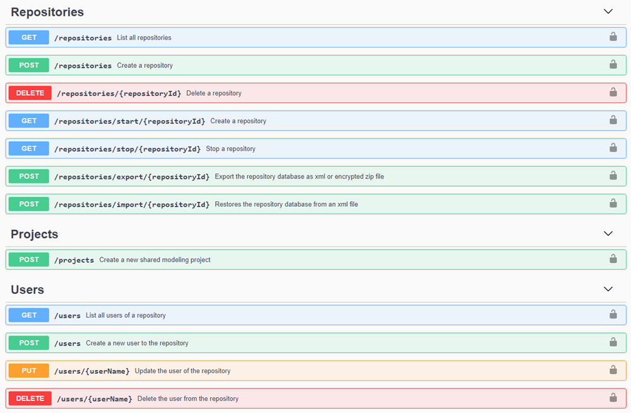The height and width of the screenshot is (413, 631).
Task: Select the /repositories endpoint path text
Action: click(x=83, y=37)
